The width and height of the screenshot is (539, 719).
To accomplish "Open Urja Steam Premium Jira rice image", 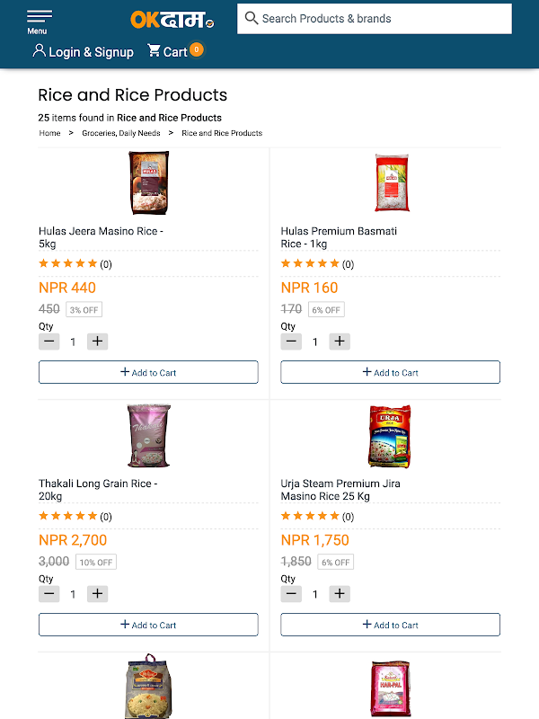I will click(390, 435).
